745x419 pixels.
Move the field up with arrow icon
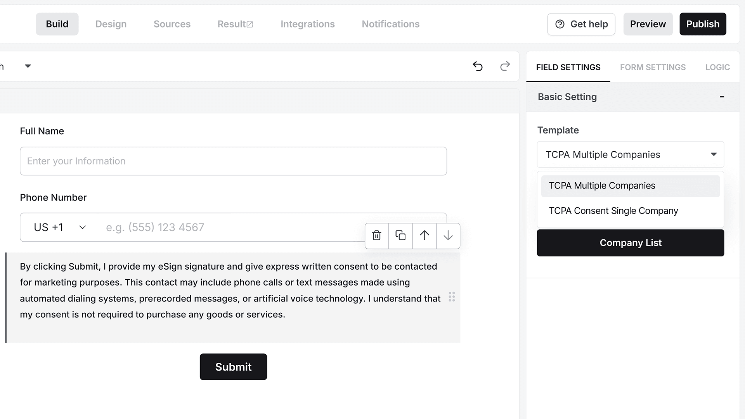pos(424,235)
